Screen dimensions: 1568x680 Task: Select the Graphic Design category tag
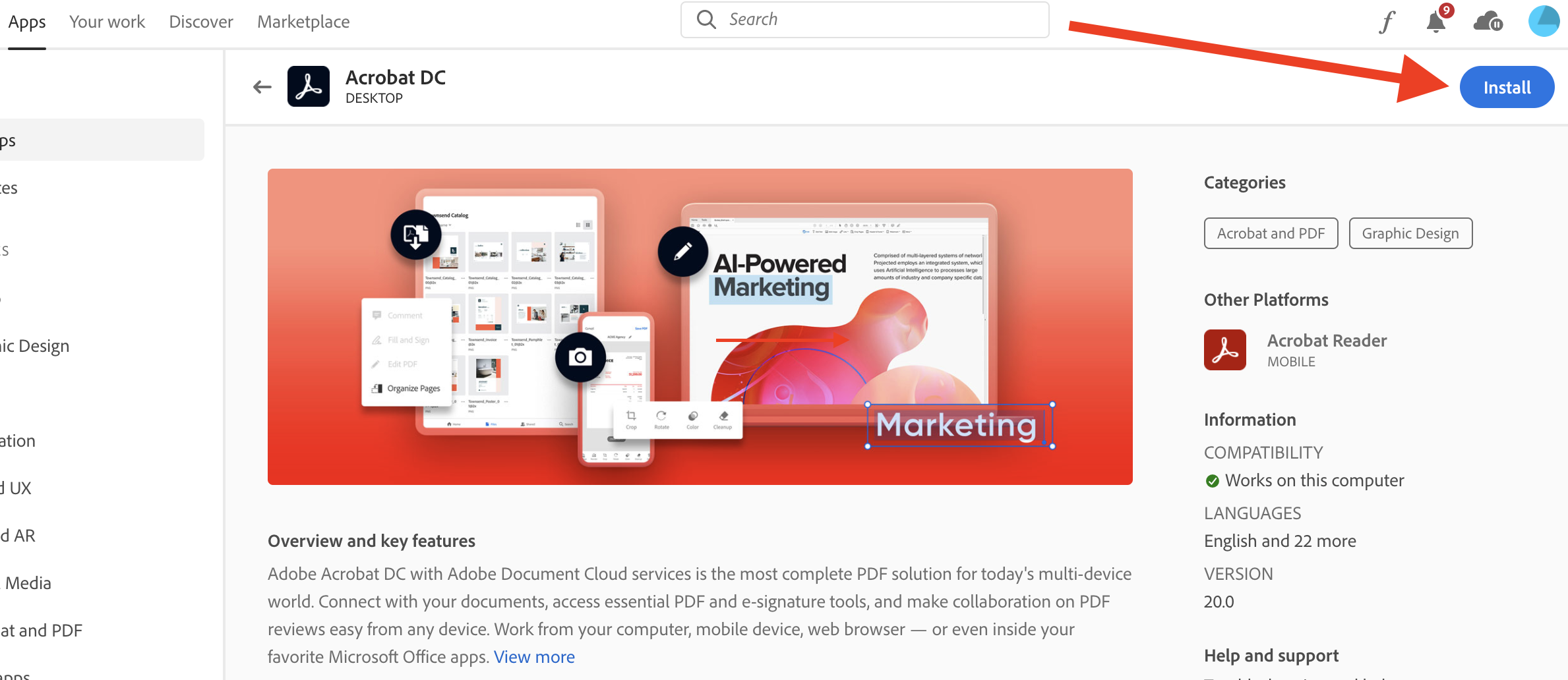point(1410,233)
